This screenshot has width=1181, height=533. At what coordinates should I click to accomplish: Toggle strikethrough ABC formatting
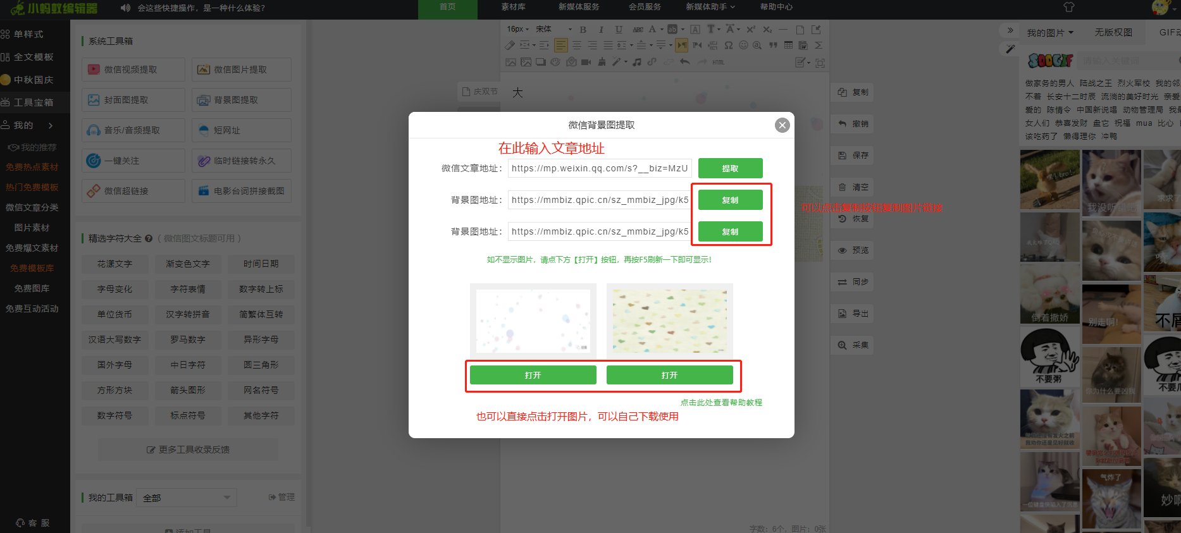[x=638, y=29]
